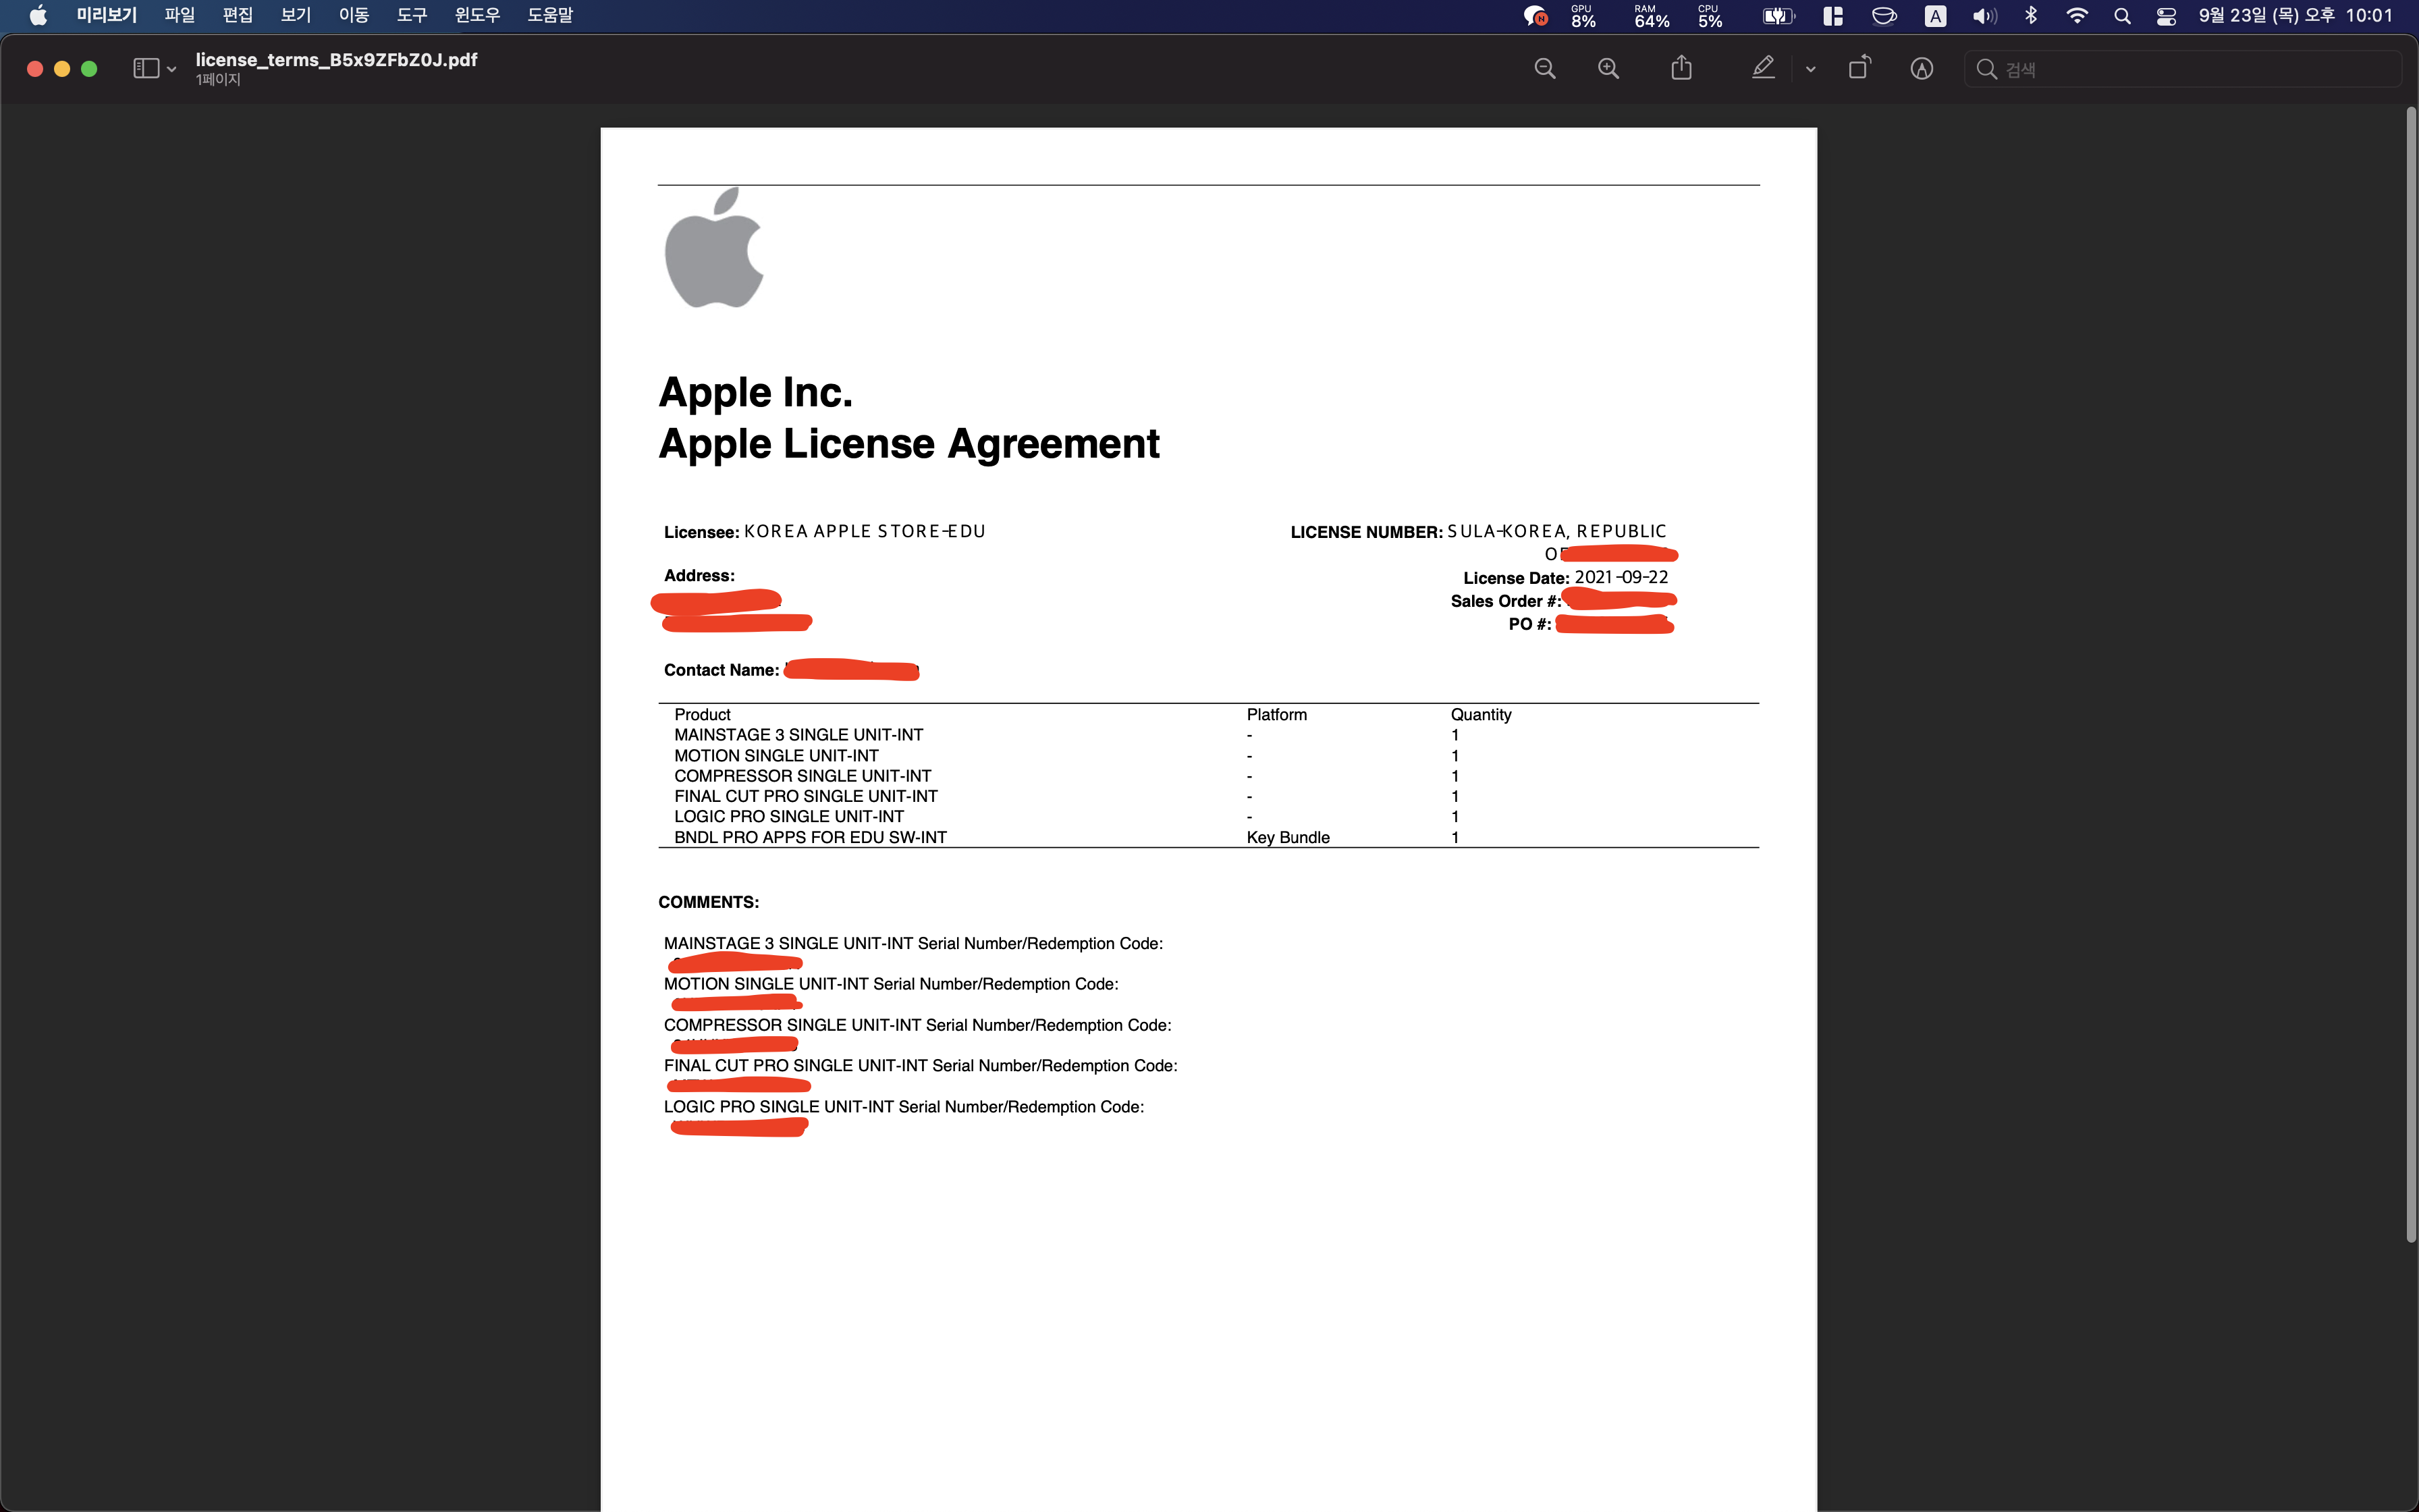
Task: Open the 파일 menu
Action: coord(180,15)
